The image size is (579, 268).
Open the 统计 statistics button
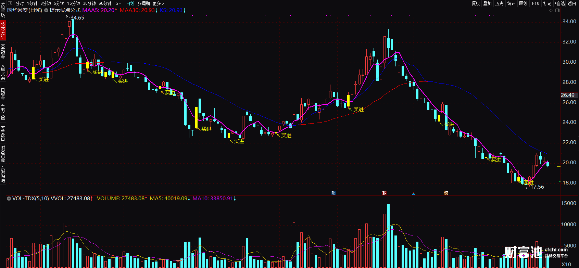[511, 3]
